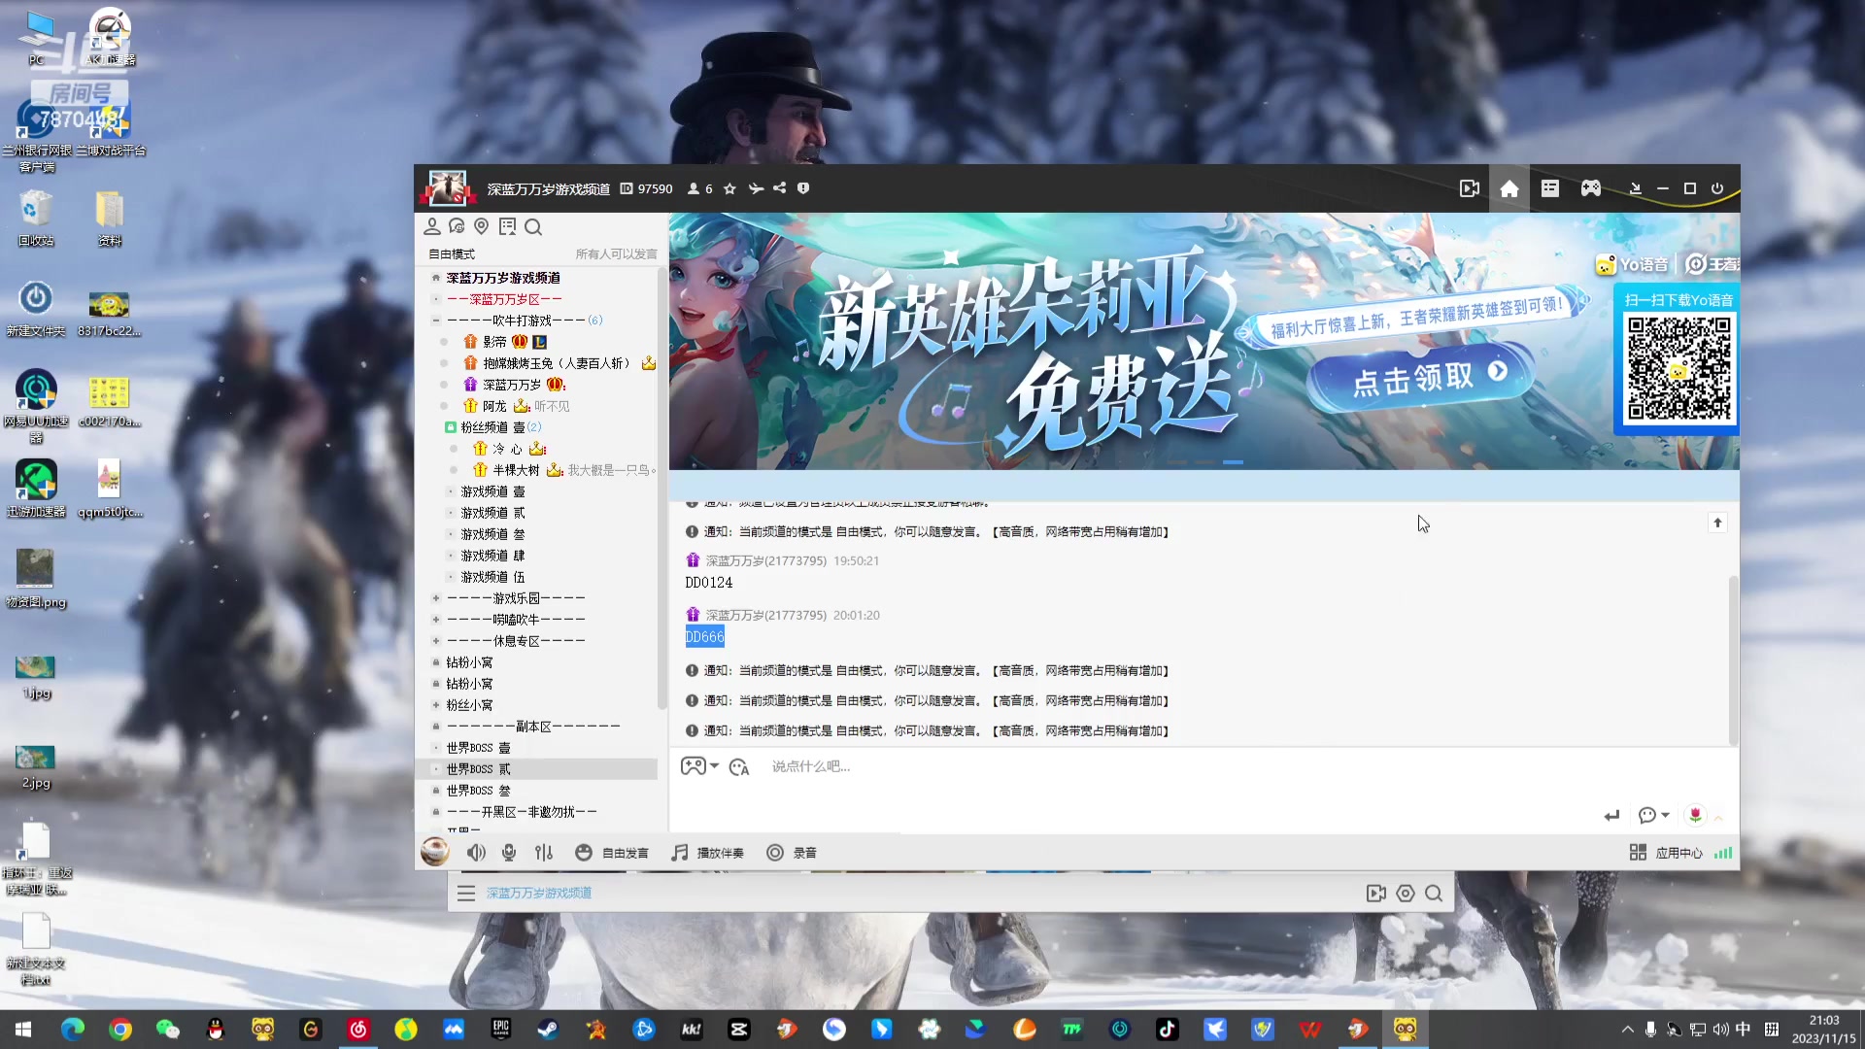
Task: Share the channel with share icon
Action: pos(779,188)
